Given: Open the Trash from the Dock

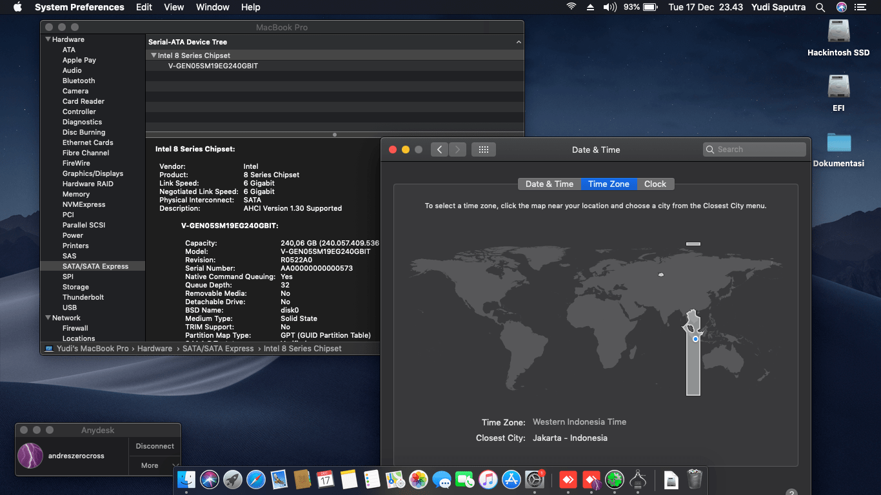Looking at the screenshot, I should tap(695, 480).
